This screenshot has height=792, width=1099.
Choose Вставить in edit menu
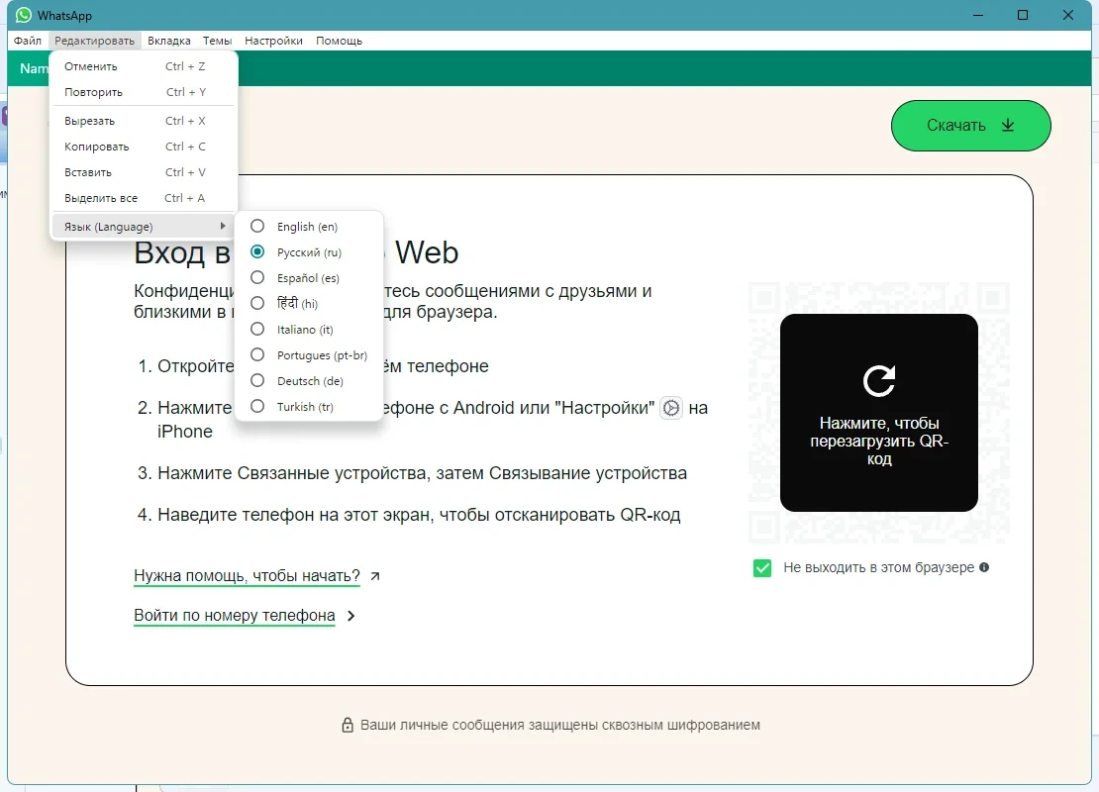coord(143,172)
